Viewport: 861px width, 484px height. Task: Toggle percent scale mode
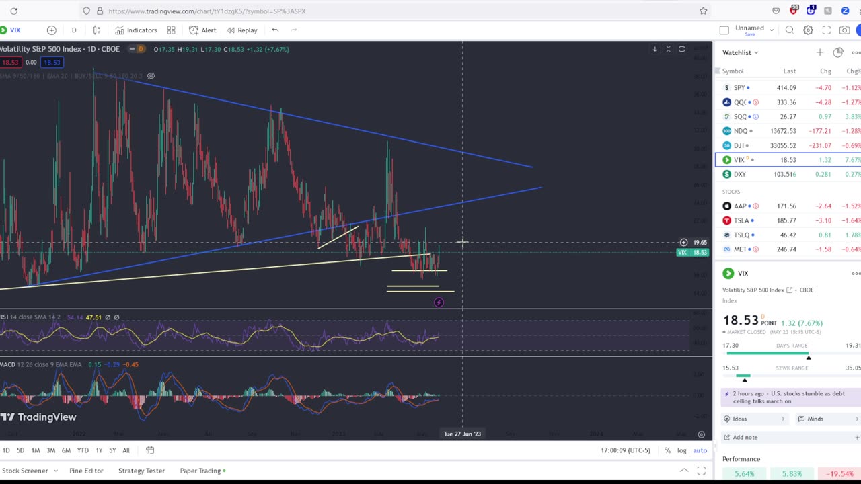(x=667, y=450)
